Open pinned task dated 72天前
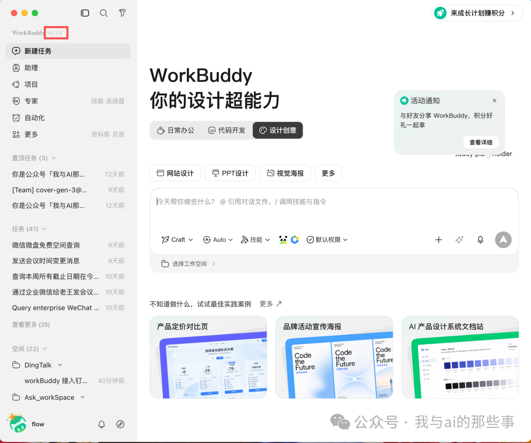This screenshot has width=531, height=443. [68, 175]
